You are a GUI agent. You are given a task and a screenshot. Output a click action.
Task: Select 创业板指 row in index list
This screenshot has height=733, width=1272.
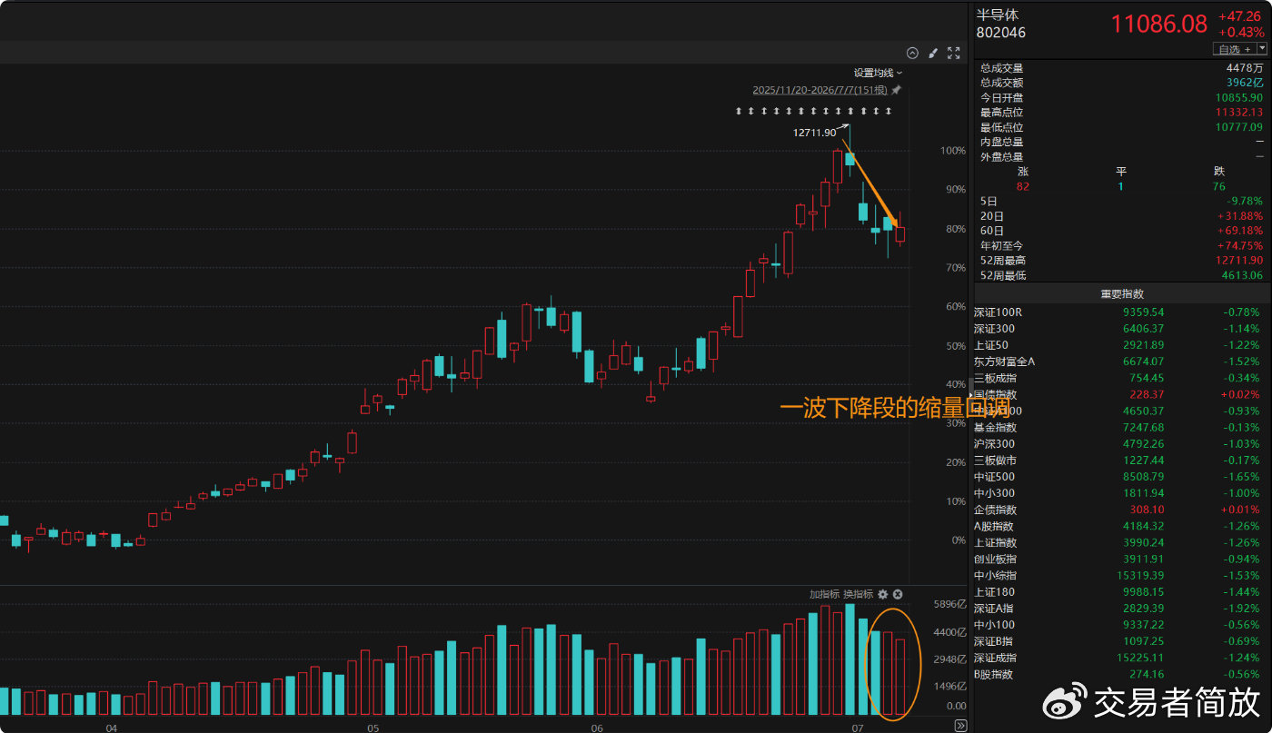click(x=1122, y=560)
